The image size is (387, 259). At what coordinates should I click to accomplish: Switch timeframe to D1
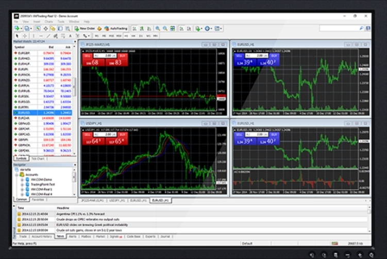(141, 36)
